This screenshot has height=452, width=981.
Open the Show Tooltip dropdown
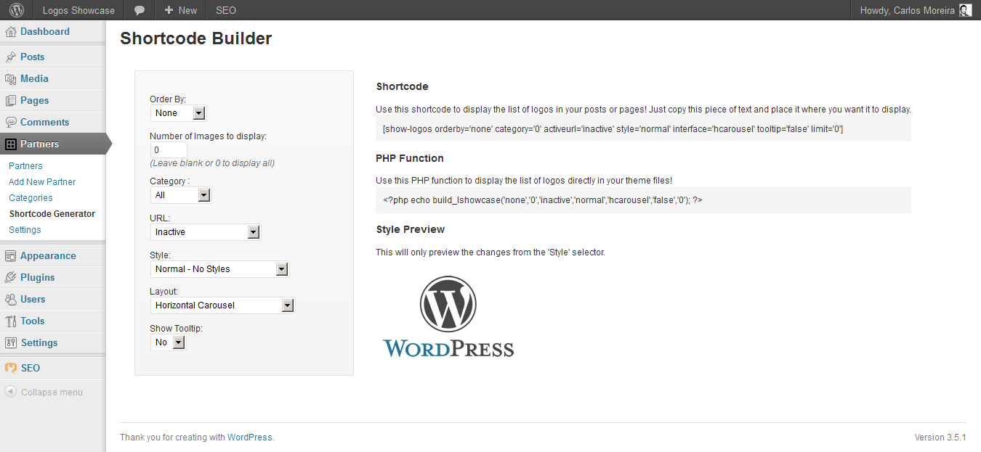pos(169,342)
